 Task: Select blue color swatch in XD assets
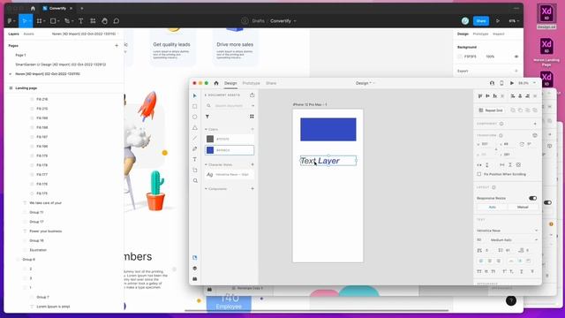[210, 150]
